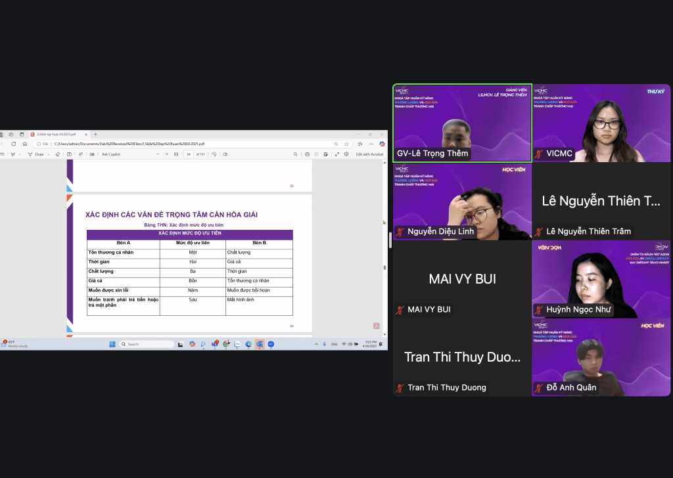Click the PDF zoom in plus icon
This screenshot has height=478, width=673.
(x=167, y=154)
